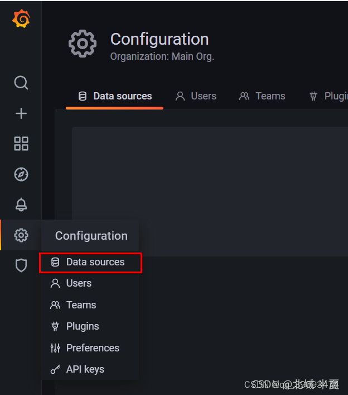This screenshot has width=348, height=395.
Task: Open the Dashboards grid icon
Action: click(21, 144)
